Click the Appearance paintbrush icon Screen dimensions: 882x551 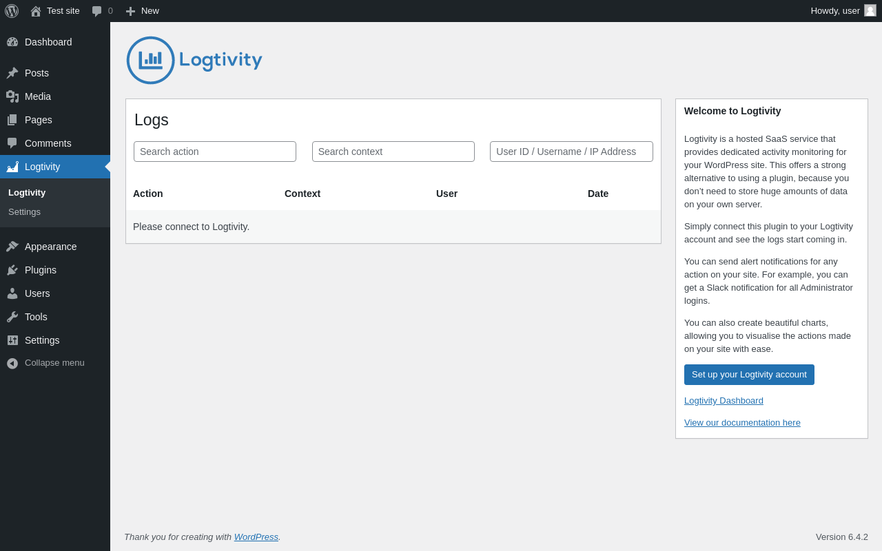(x=12, y=247)
